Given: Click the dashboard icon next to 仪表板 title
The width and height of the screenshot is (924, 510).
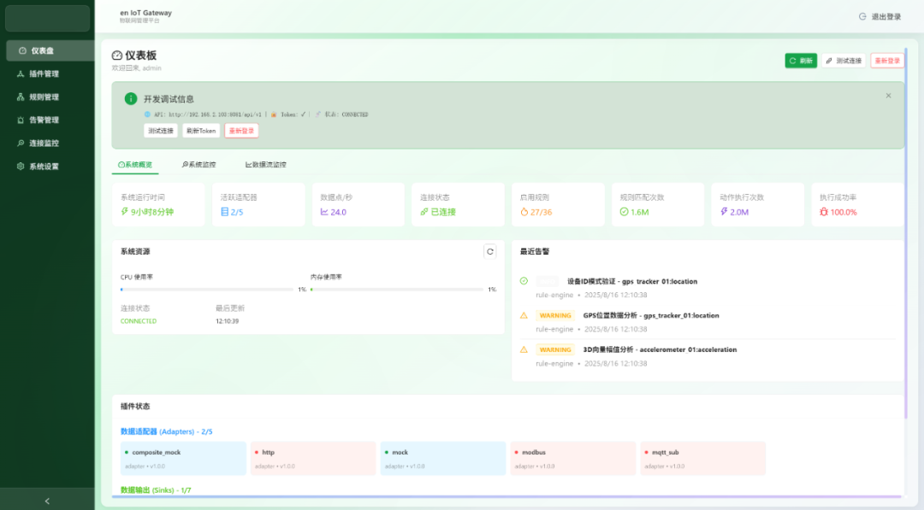Looking at the screenshot, I should 116,56.
